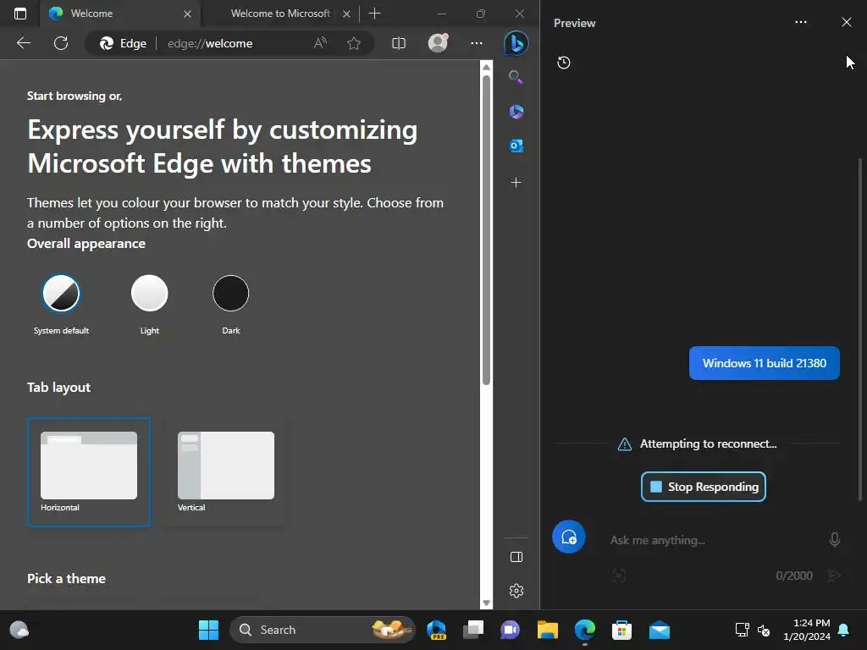Click Microsoft Edge icon on taskbar
867x650 pixels.
pos(584,630)
